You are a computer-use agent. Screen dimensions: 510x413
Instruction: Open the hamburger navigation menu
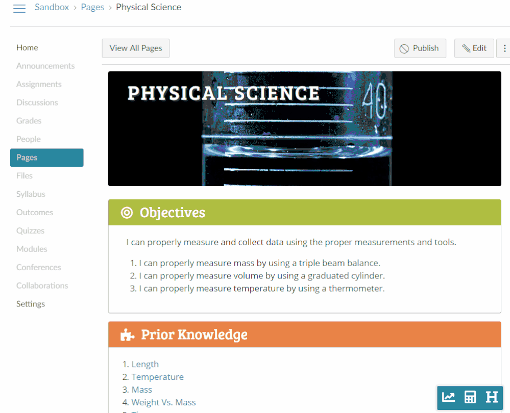(19, 9)
